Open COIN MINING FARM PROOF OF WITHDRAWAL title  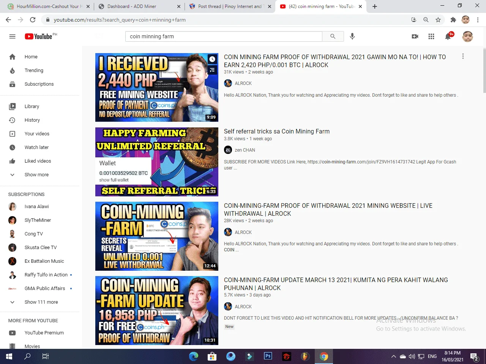(x=335, y=61)
